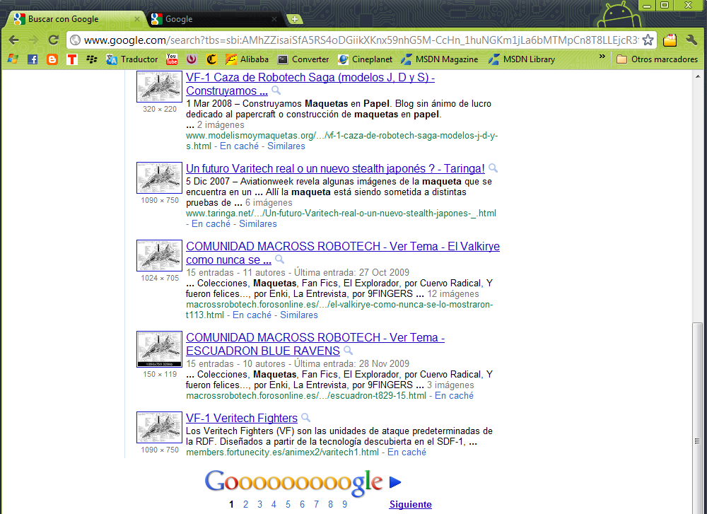Open the Facebook bookmark icon

tap(33, 59)
